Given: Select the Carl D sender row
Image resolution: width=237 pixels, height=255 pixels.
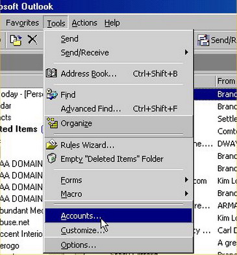Looking at the screenshot, I should [227, 230].
